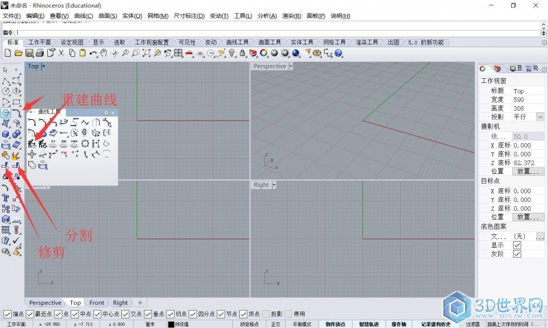Click the Box solid tool in the sidebar

pyautogui.click(x=5, y=134)
